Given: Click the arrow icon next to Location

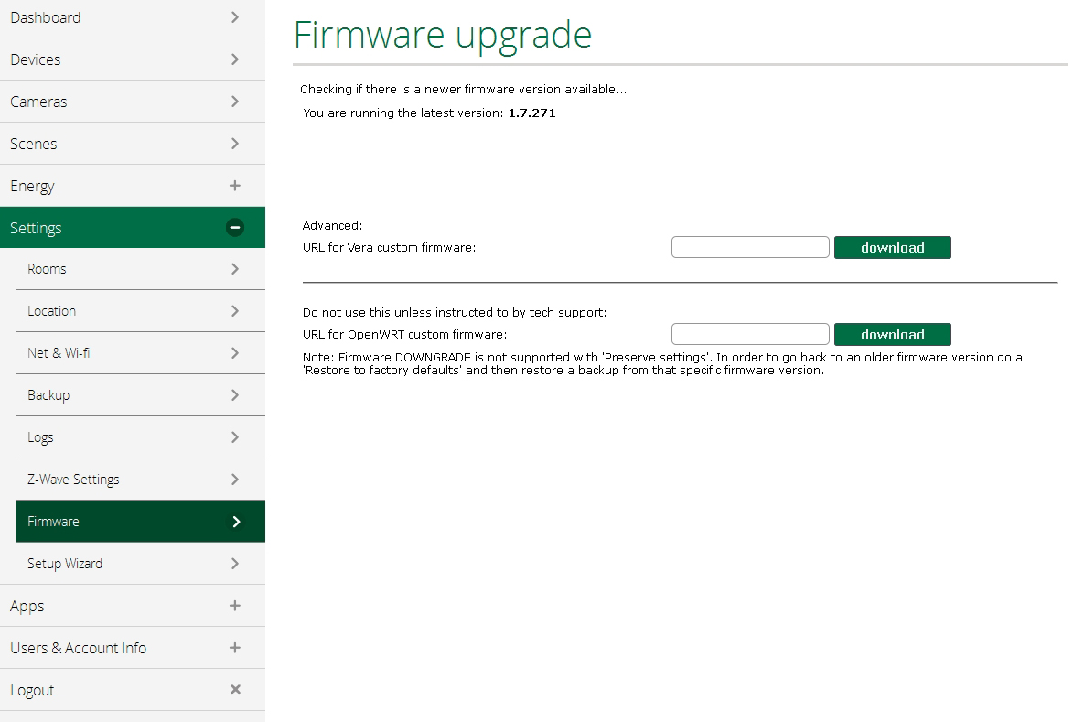Looking at the screenshot, I should click(235, 311).
